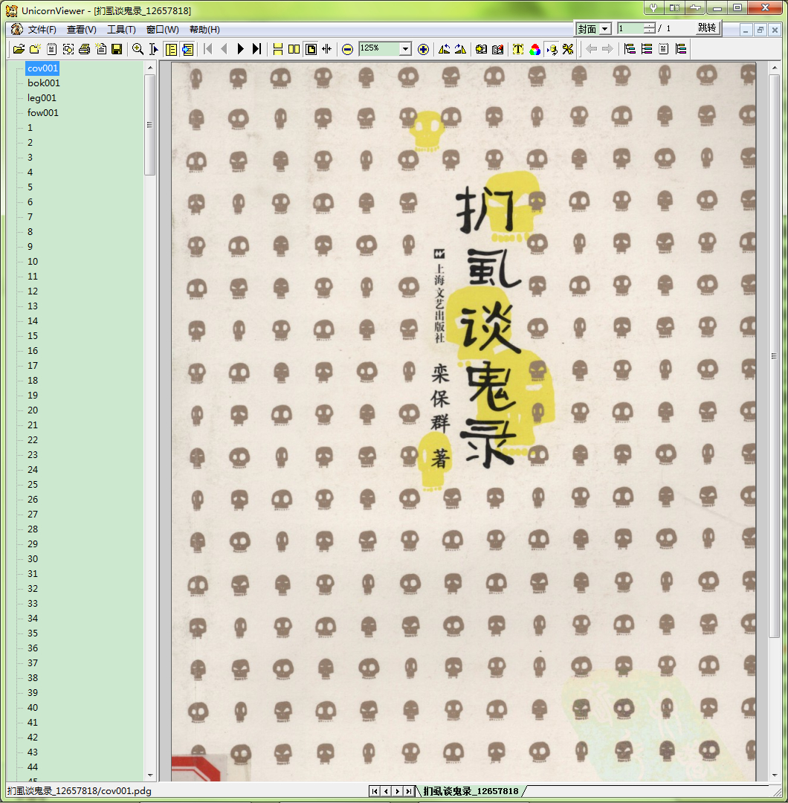Select the 扪虱谈鬼录_12657818 document tab
Viewport: 788px width, 803px height.
point(471,791)
